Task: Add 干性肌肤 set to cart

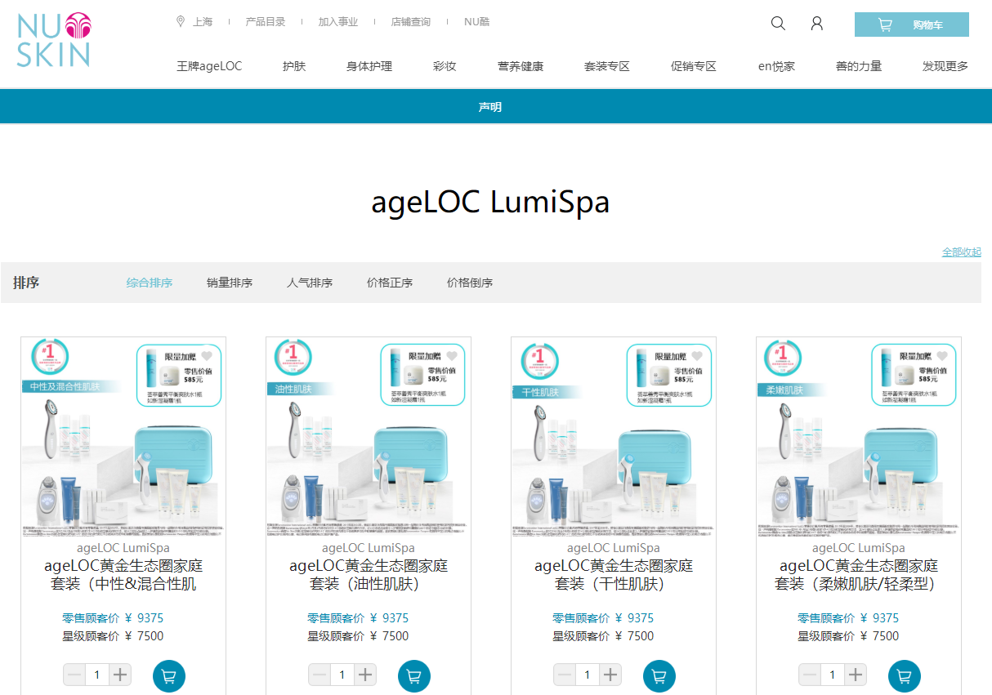Action: coord(659,676)
